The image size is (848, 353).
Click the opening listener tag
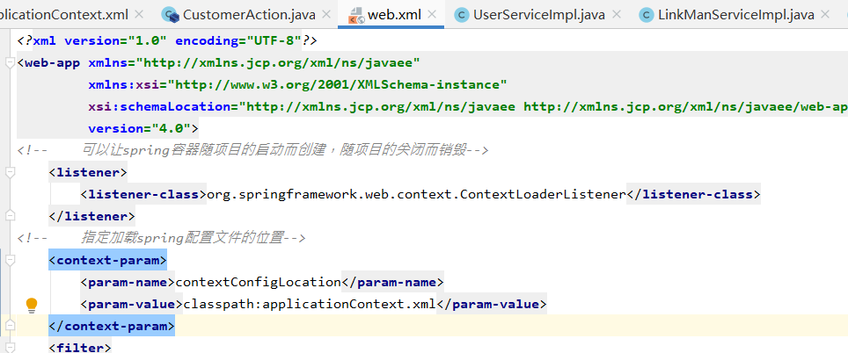(88, 173)
